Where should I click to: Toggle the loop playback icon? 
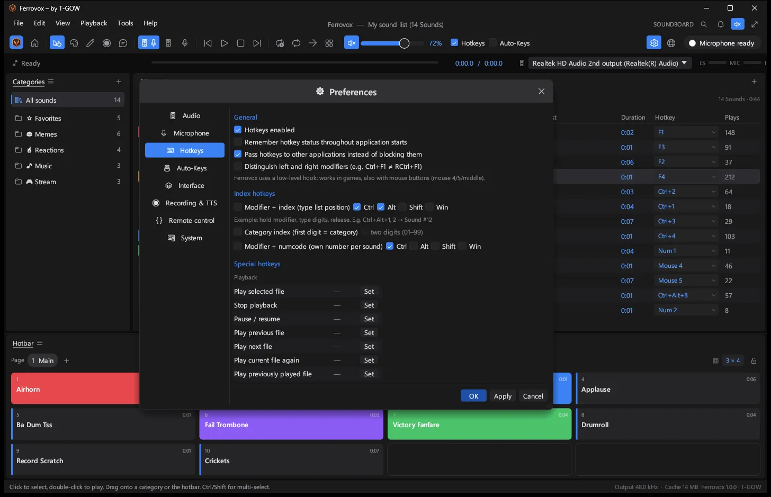296,43
